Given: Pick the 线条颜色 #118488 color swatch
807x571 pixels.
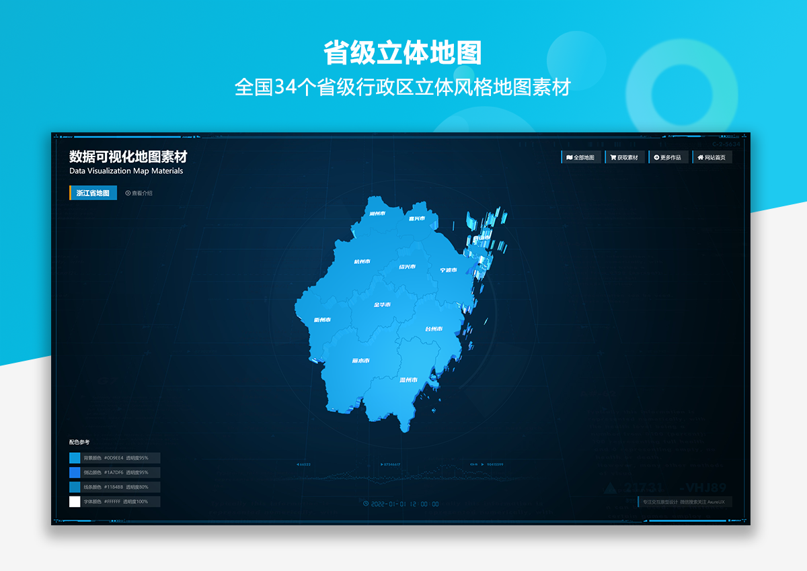Looking at the screenshot, I should (x=75, y=487).
